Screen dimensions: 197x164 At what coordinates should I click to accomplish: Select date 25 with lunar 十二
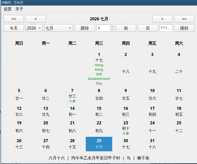click(x=179, y=128)
